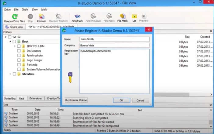Image resolution: width=214 pixels, height=134 pixels.
Task: Check the Documents folder checkbox
Action: tap(19, 51)
